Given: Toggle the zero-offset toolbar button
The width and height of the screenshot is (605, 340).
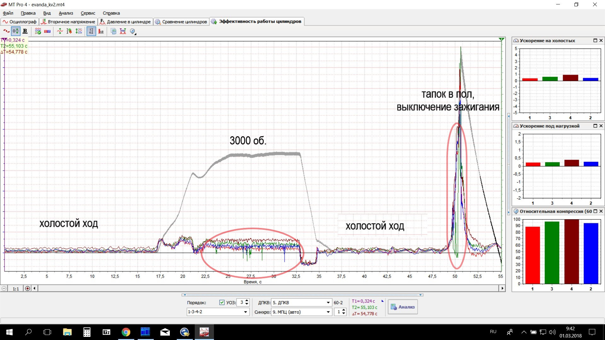Looking at the screenshot, I should 15,31.
